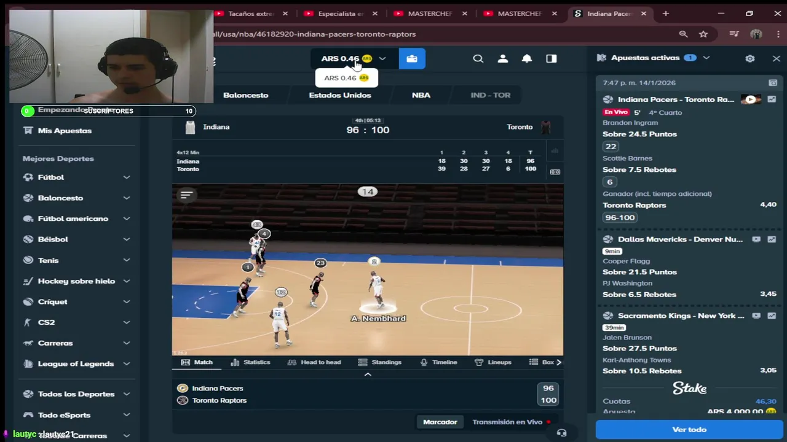The height and width of the screenshot is (442, 787).
Task: Open the wallet briefcase button
Action: (x=411, y=58)
